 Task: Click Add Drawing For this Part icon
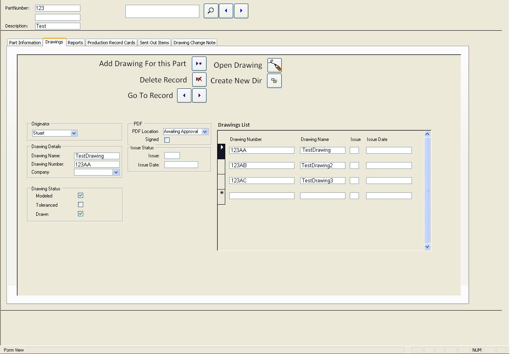(199, 64)
